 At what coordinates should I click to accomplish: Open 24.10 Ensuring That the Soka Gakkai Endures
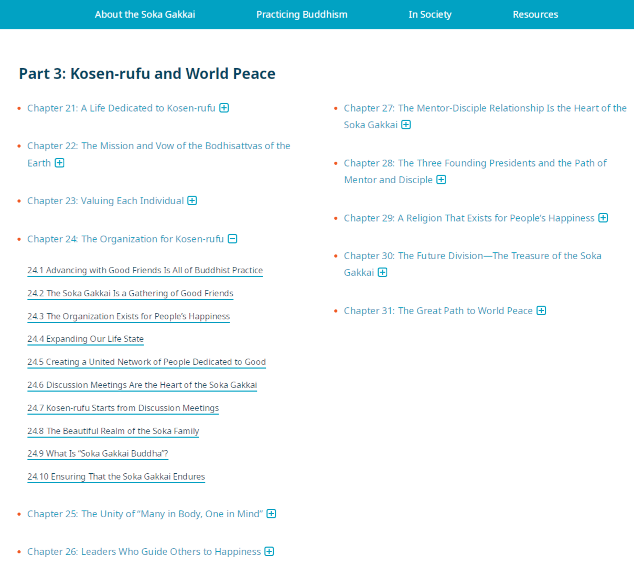click(x=116, y=476)
